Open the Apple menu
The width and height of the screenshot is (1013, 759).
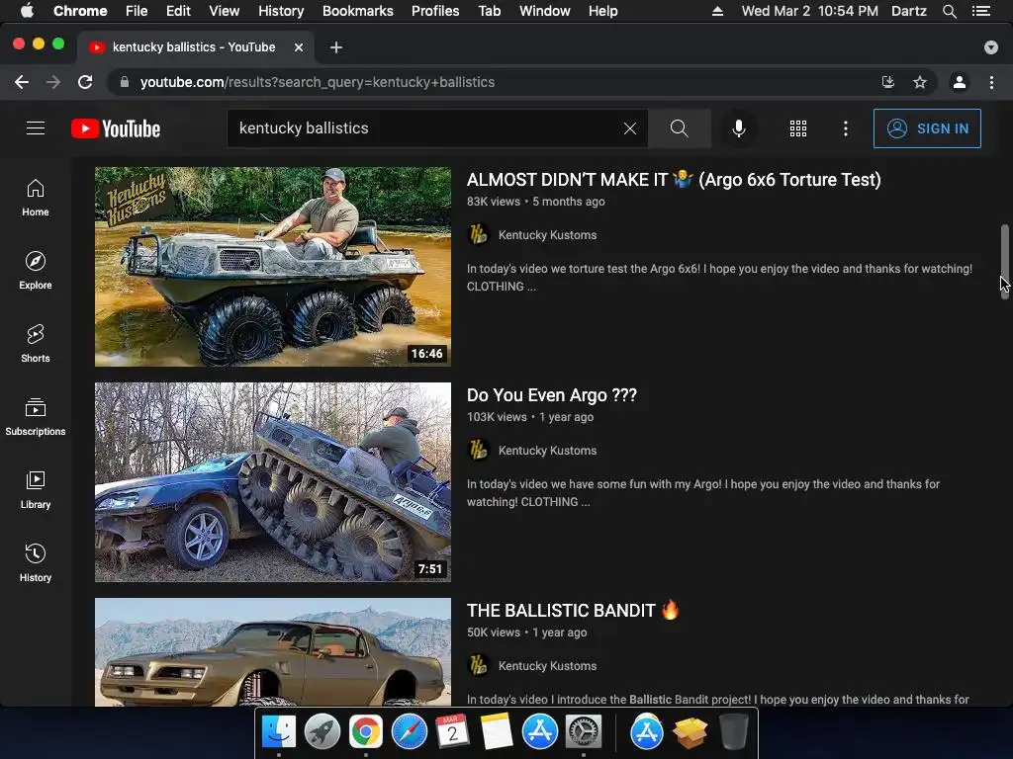click(x=27, y=11)
